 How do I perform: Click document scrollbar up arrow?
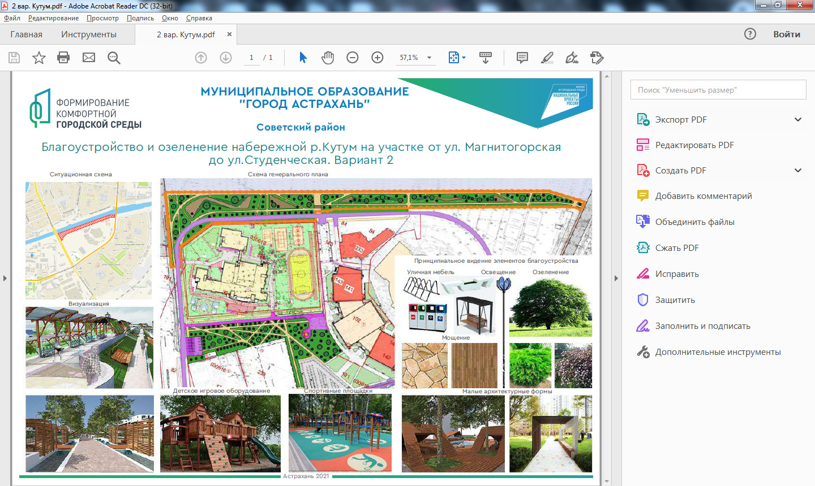607,76
